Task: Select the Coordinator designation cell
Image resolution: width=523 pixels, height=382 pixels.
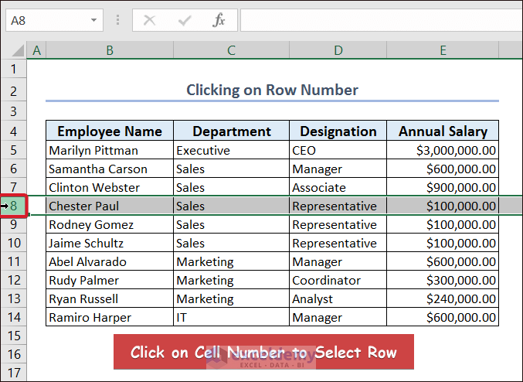Action: [338, 280]
